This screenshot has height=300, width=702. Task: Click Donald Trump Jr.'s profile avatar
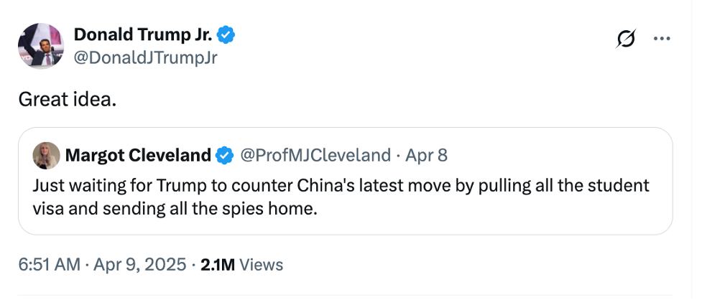(x=40, y=45)
